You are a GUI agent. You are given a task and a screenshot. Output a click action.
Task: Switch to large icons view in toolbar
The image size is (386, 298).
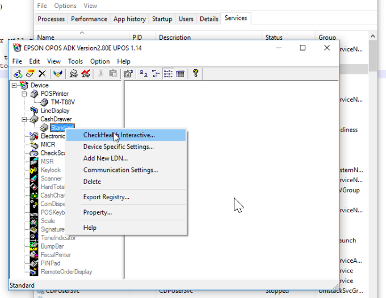pos(144,74)
